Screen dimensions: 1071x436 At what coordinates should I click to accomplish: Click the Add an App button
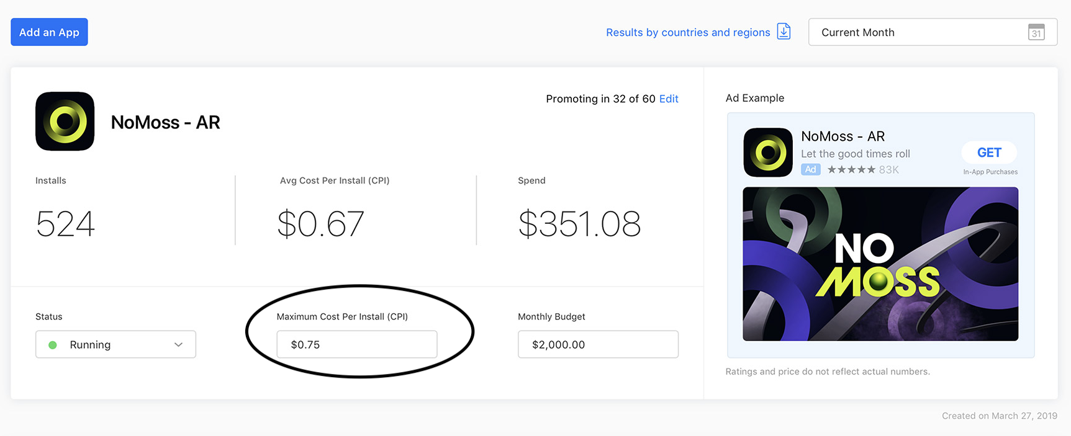point(49,32)
